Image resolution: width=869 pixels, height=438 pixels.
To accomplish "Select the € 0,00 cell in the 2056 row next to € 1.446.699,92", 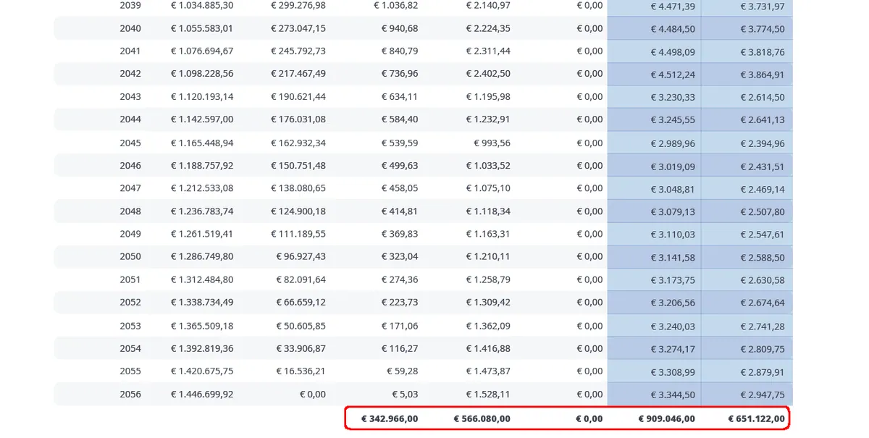I will [311, 395].
